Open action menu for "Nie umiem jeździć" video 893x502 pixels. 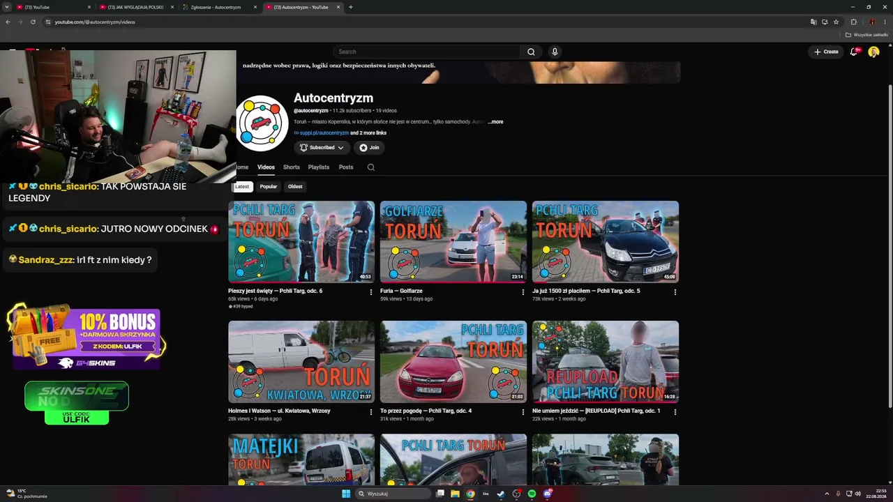675,412
